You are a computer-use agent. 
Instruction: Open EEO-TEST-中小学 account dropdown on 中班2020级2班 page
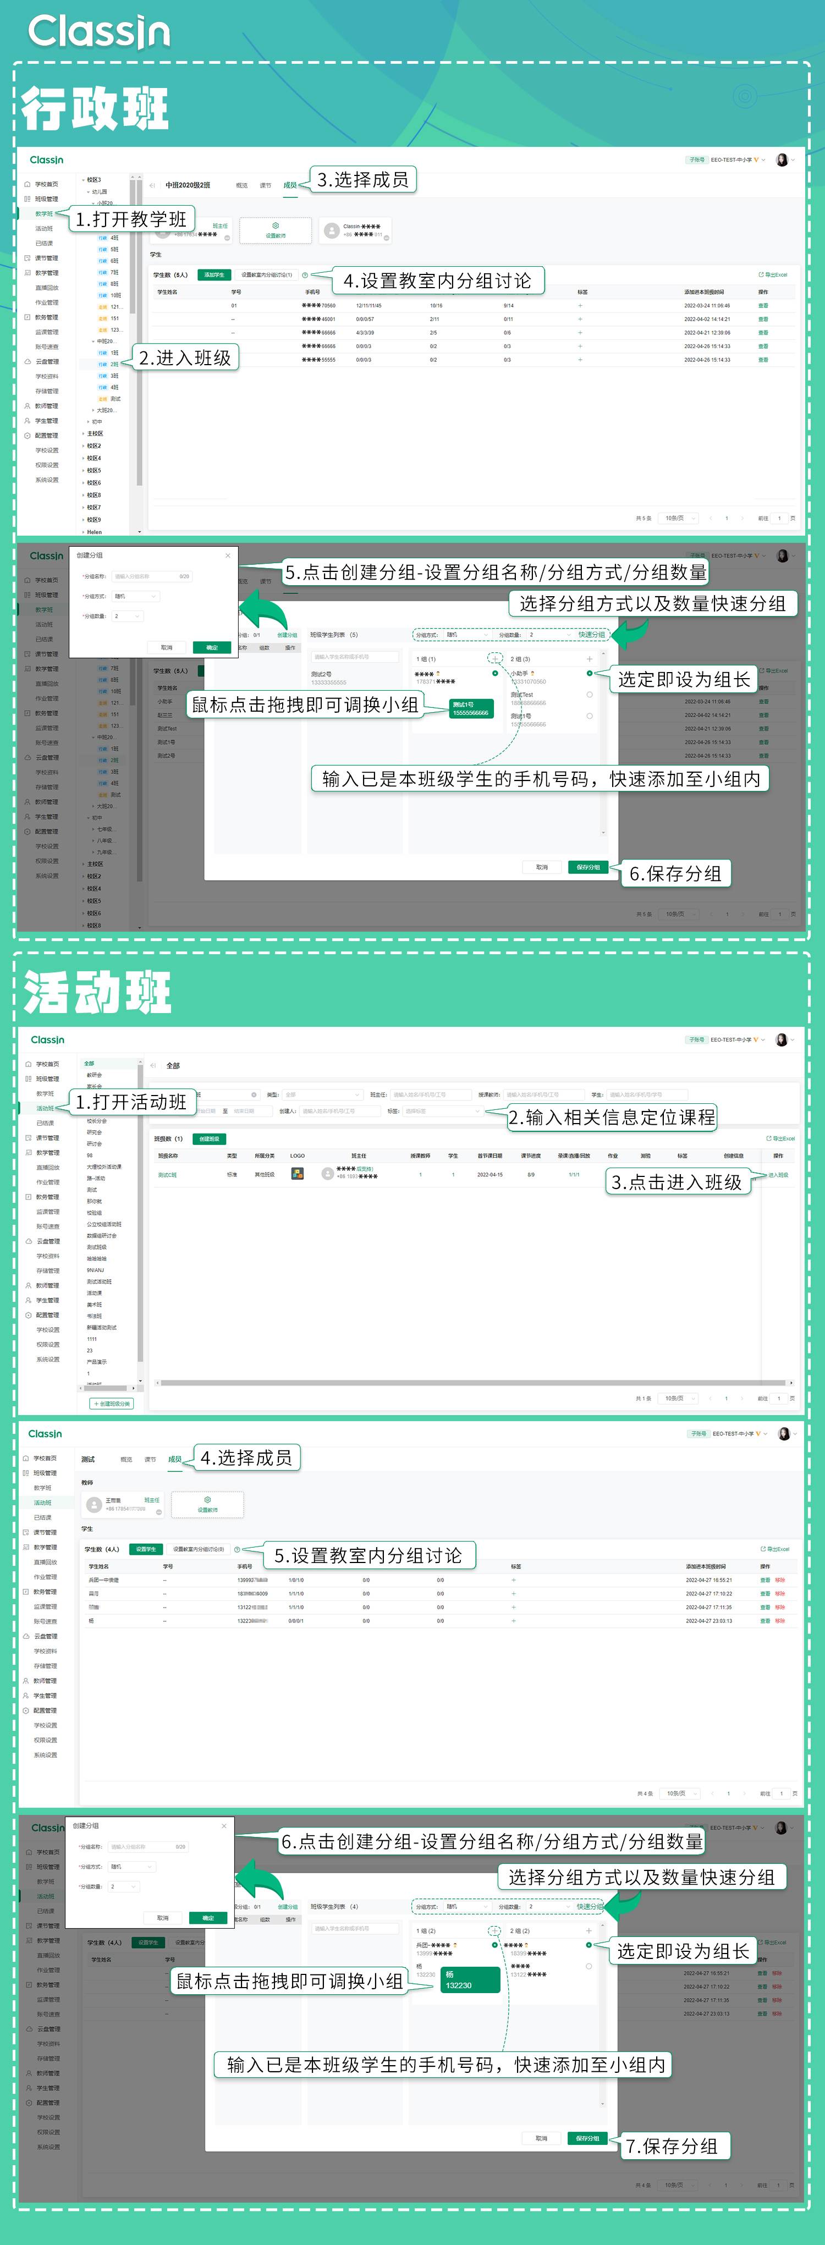[x=739, y=161]
